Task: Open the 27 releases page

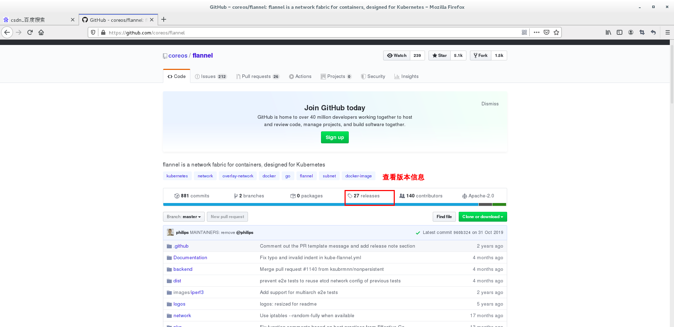Action: pyautogui.click(x=364, y=196)
